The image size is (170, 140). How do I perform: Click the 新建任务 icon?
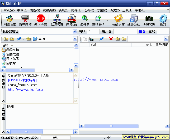[98, 21]
